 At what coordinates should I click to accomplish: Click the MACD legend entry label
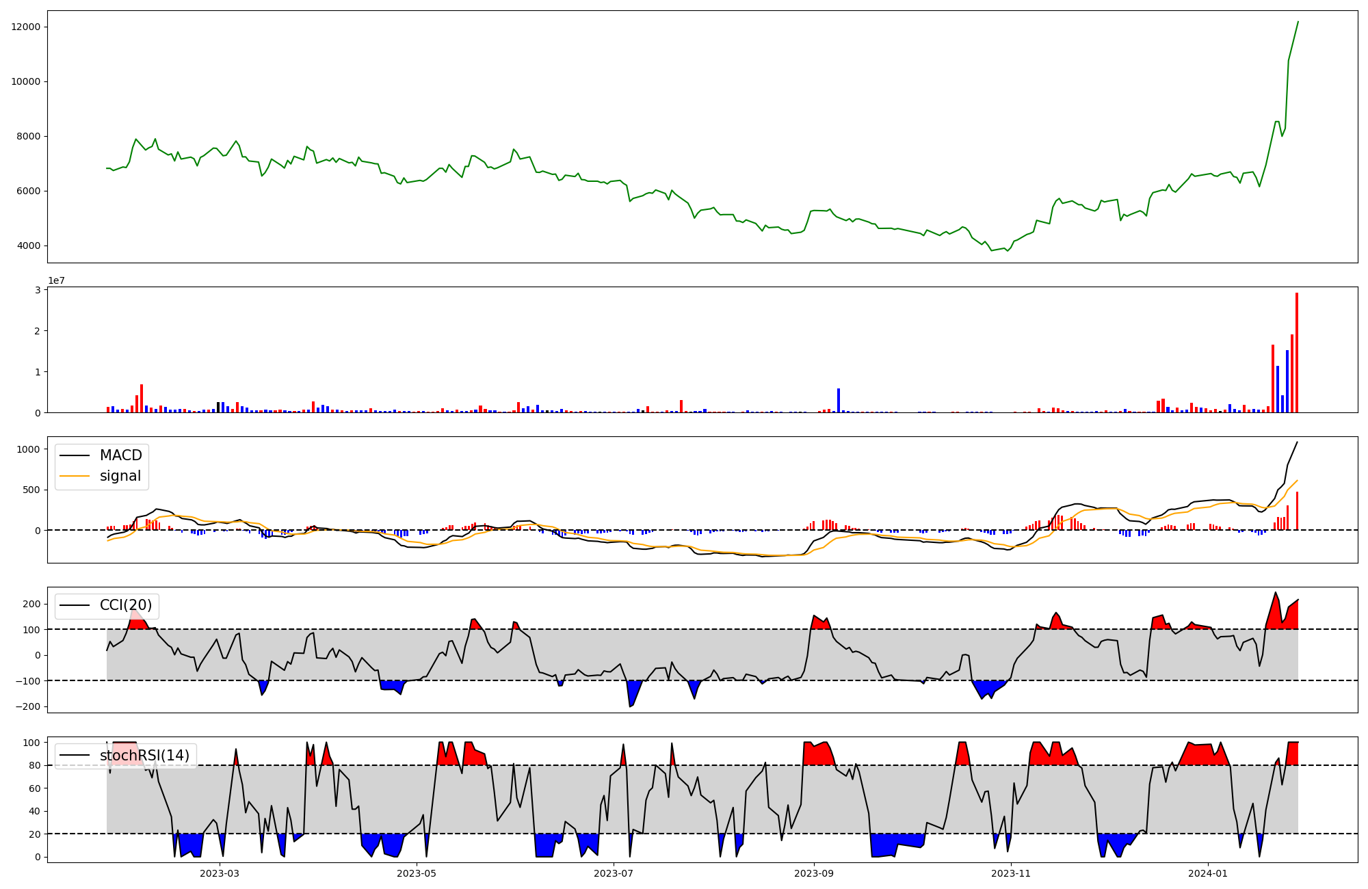point(120,455)
